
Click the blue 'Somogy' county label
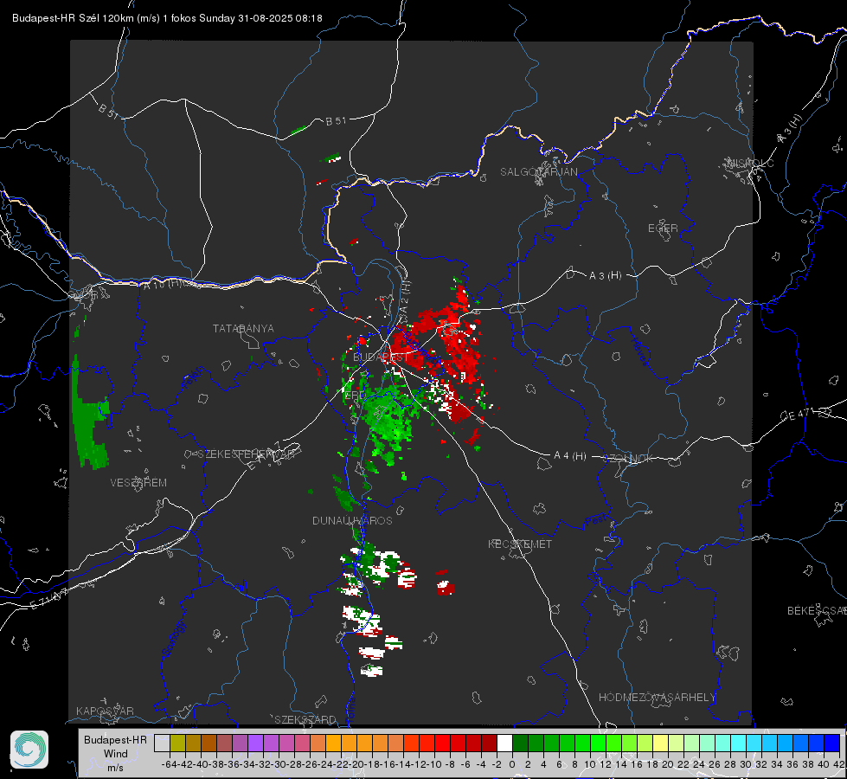click(173, 639)
